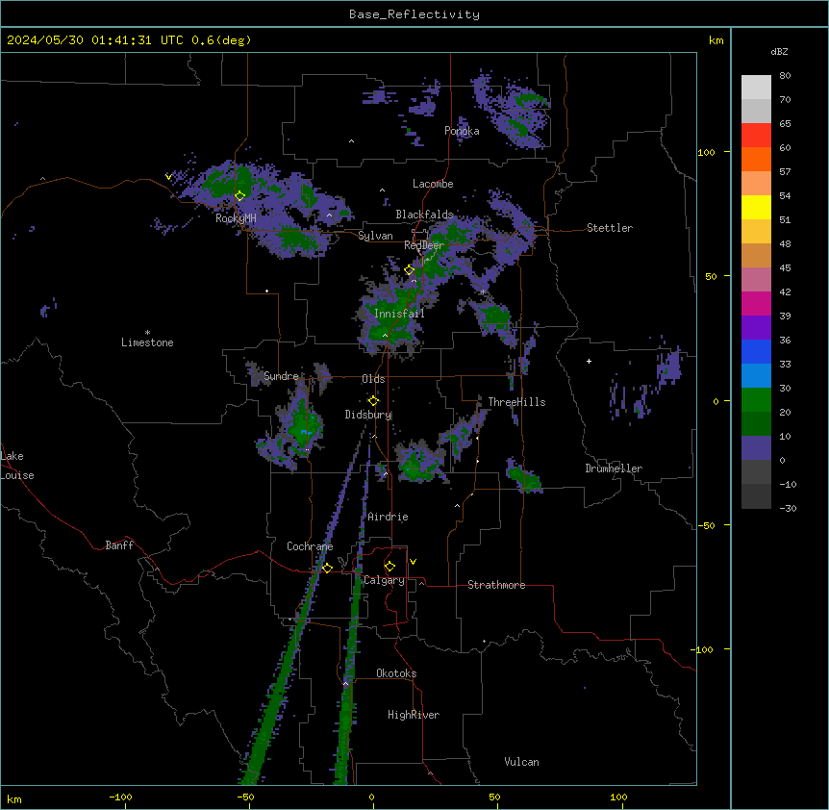
Task: Select the yellow V marker northwest of RockyMH
Action: (x=168, y=177)
